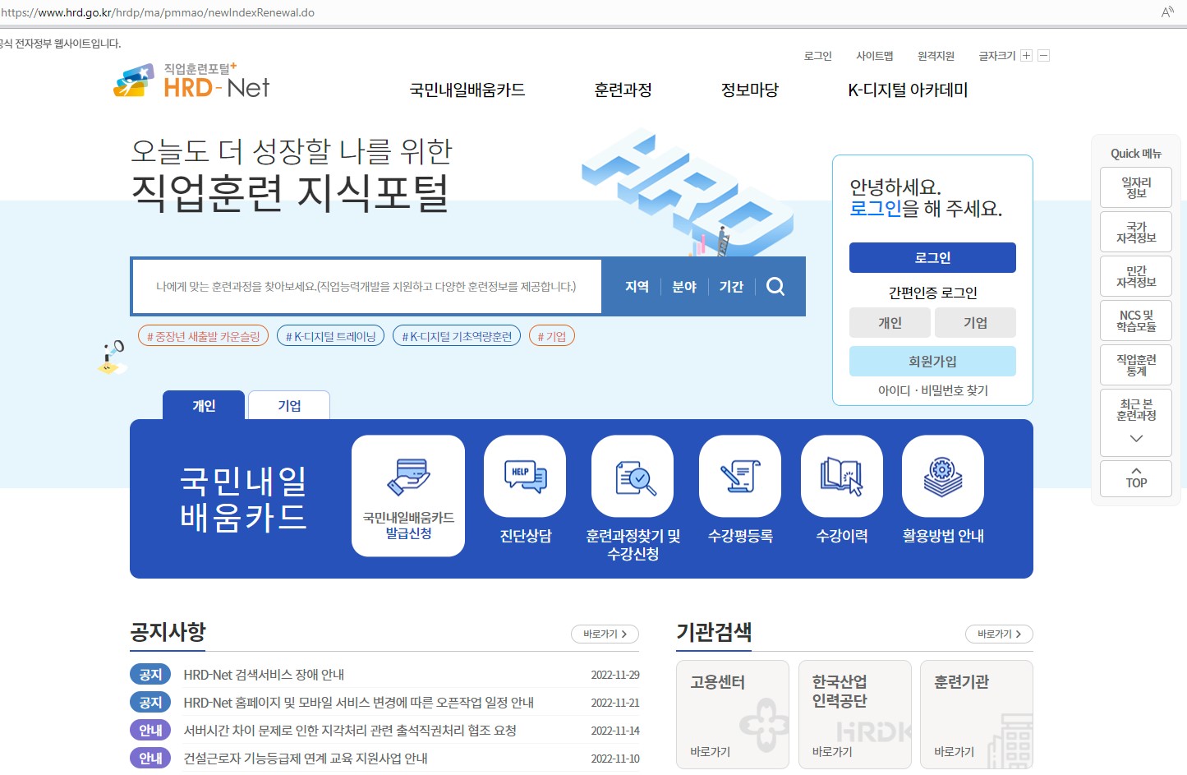Select the 기업 tab above blue panel
The width and height of the screenshot is (1187, 775).
pyautogui.click(x=289, y=405)
